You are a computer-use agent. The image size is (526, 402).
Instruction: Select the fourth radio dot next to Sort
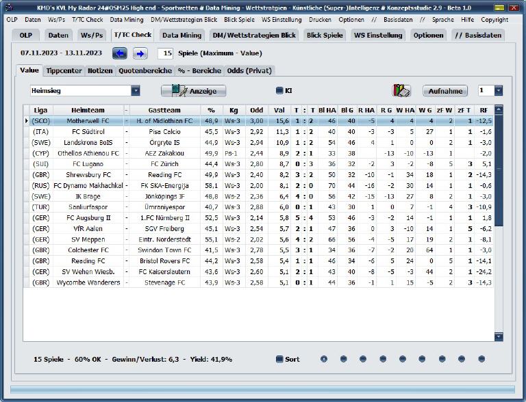coord(383,359)
